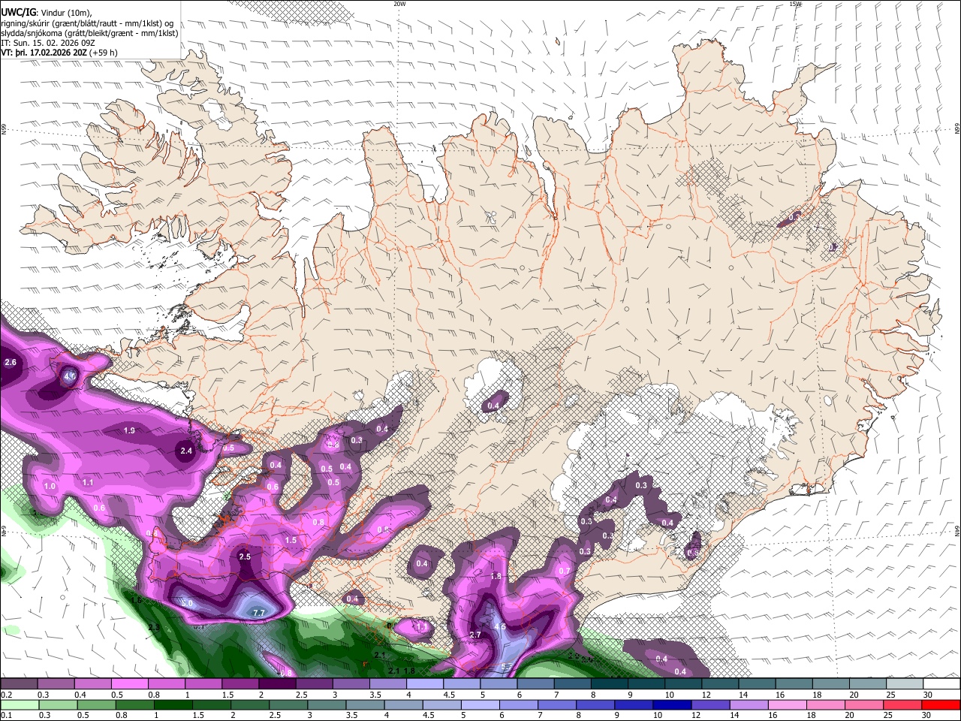The height and width of the screenshot is (721, 961).
Task: Pick the grey-teal 18 snow legend swatch
Action: click(x=831, y=684)
